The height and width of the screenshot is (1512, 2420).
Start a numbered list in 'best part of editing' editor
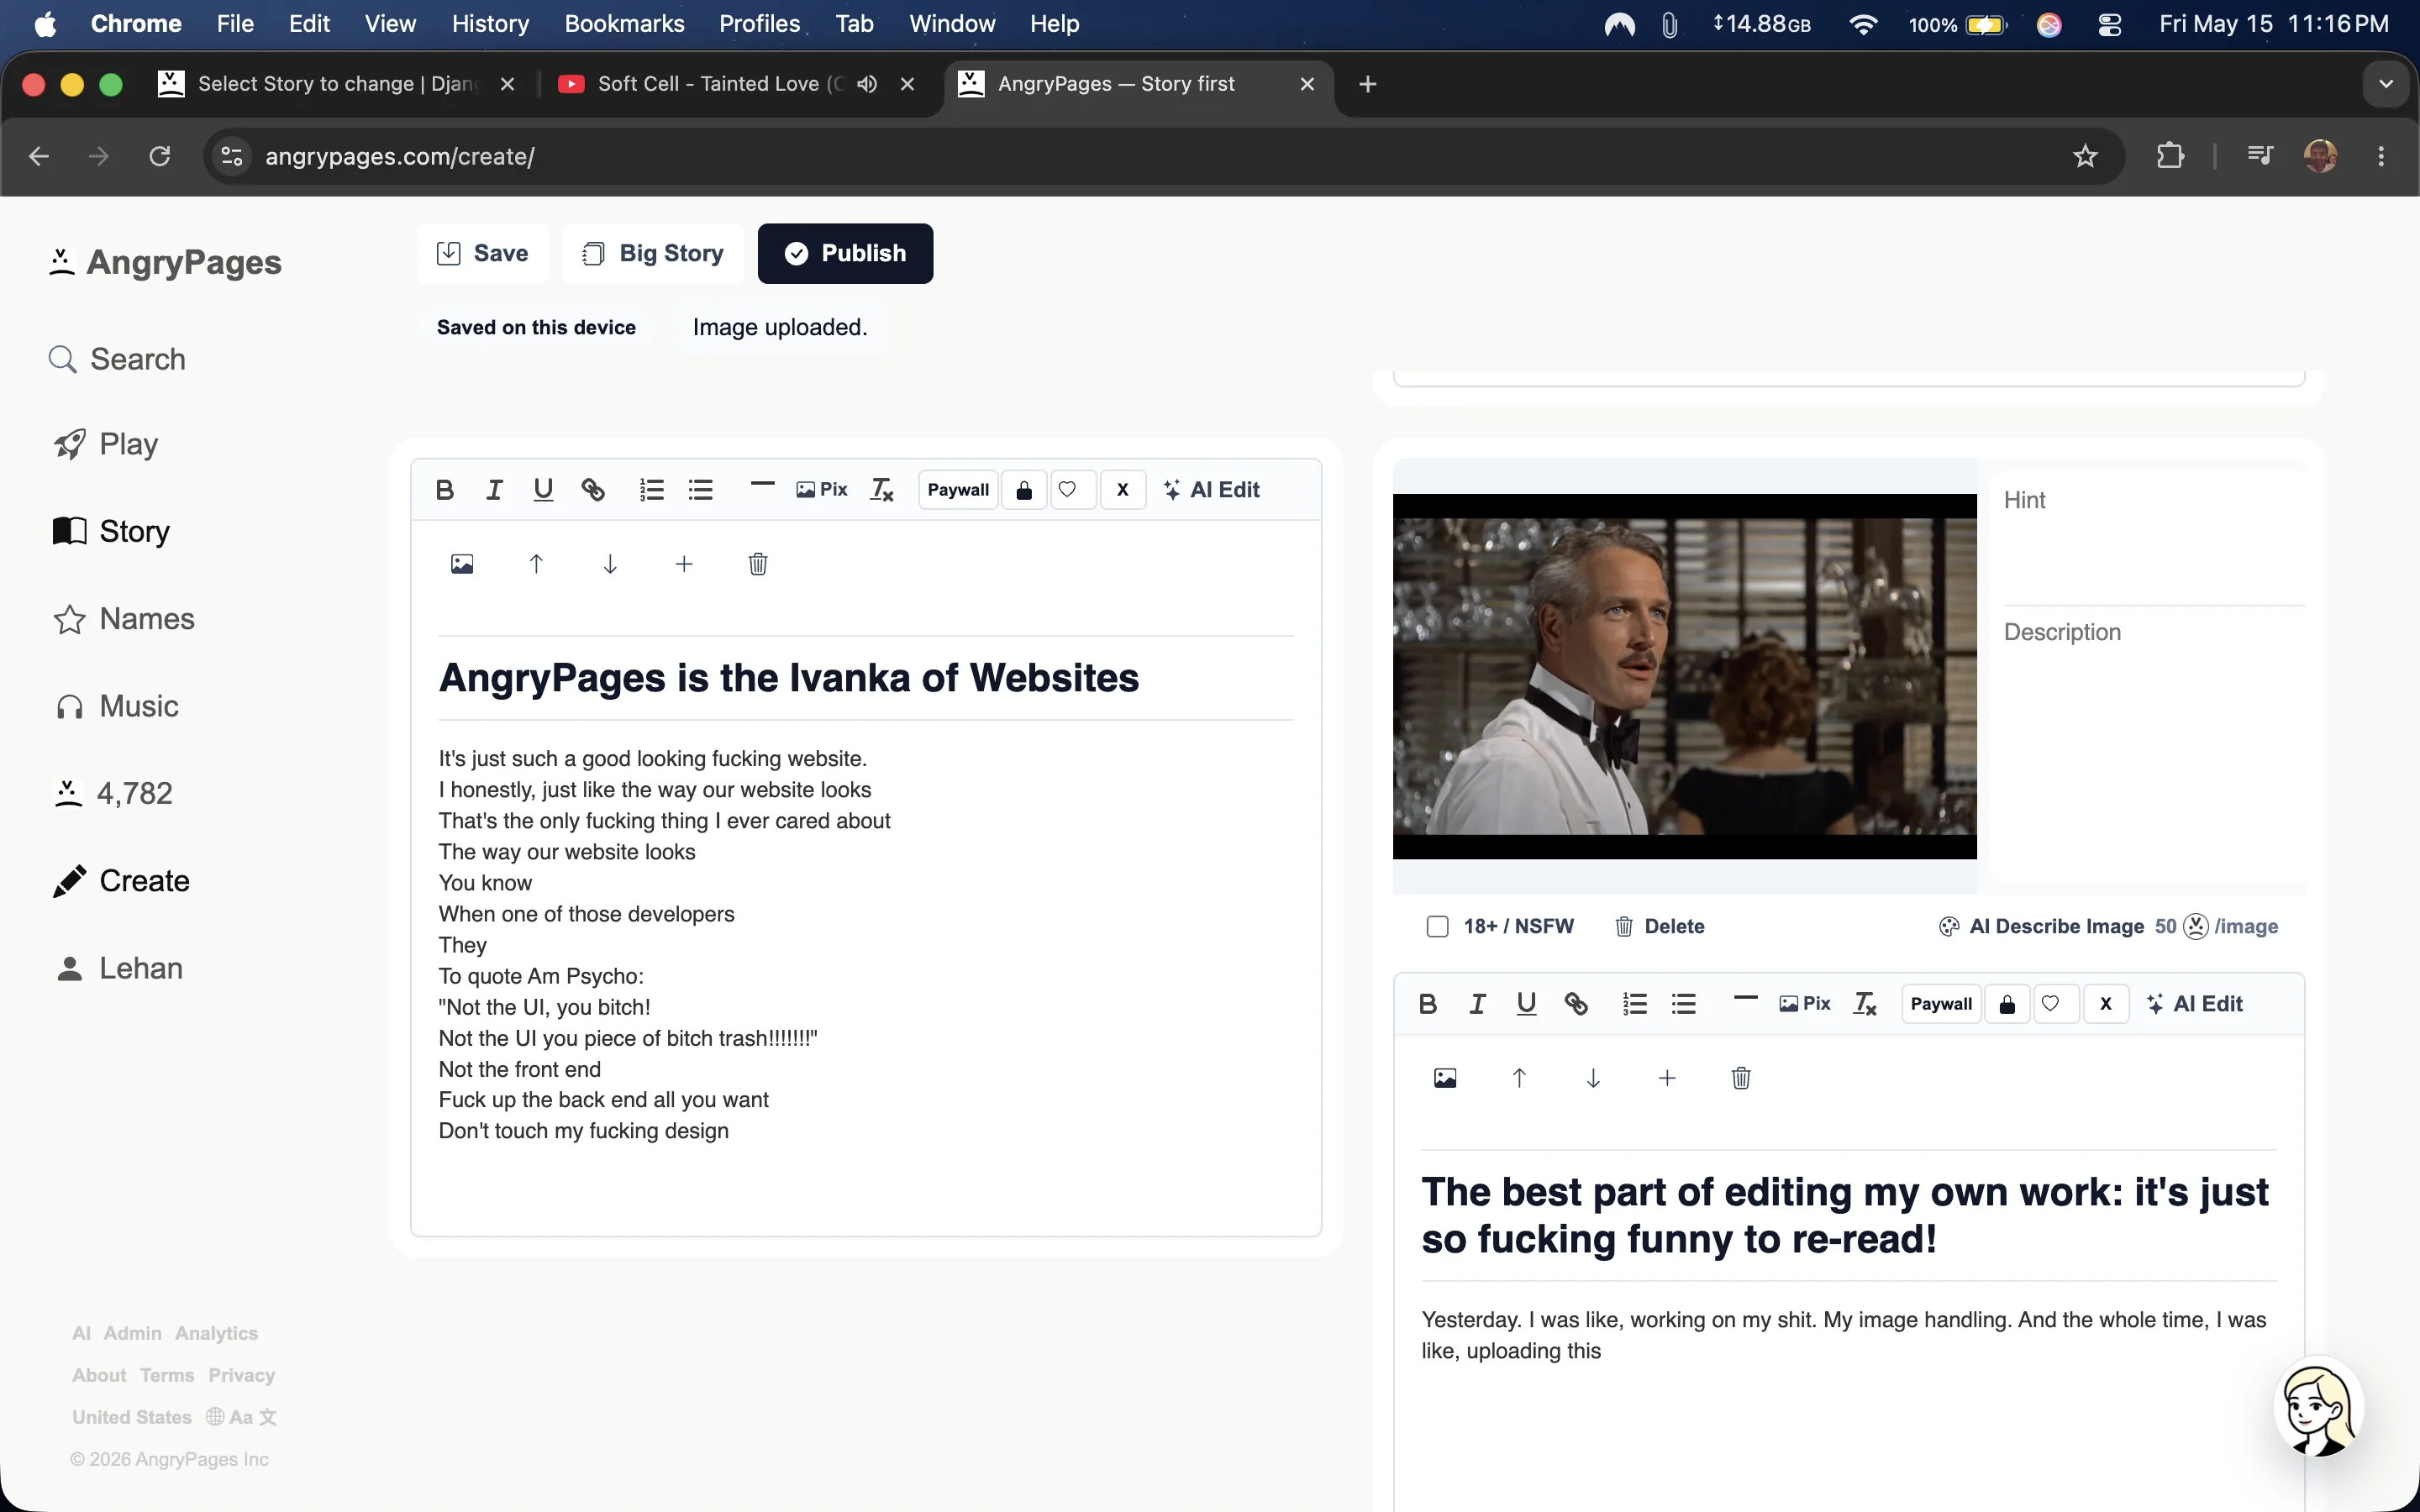1635,1004
